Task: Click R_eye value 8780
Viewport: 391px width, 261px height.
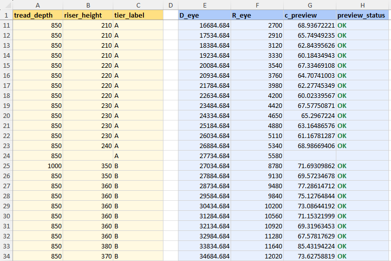Action: [x=257, y=166]
